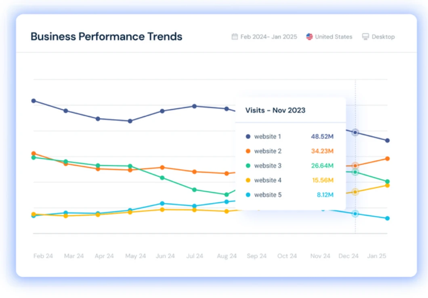Click the highlighted green point on dotted line
Viewport: 428px width, 298px height.
pos(355,172)
